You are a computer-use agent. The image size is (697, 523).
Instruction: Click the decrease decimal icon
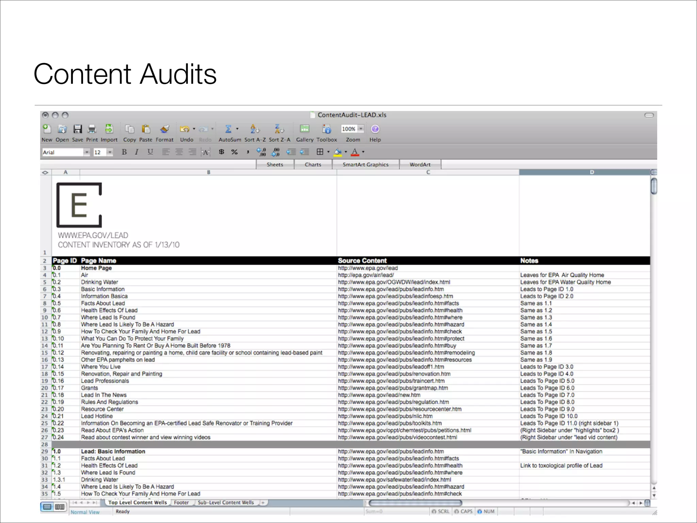point(275,152)
